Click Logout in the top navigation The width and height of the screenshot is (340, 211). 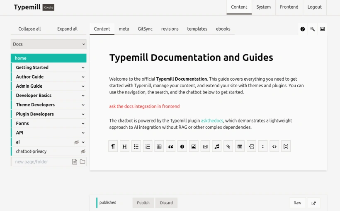point(314,7)
